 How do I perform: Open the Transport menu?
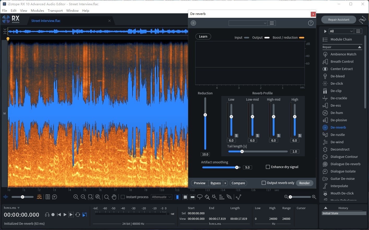[55, 10]
